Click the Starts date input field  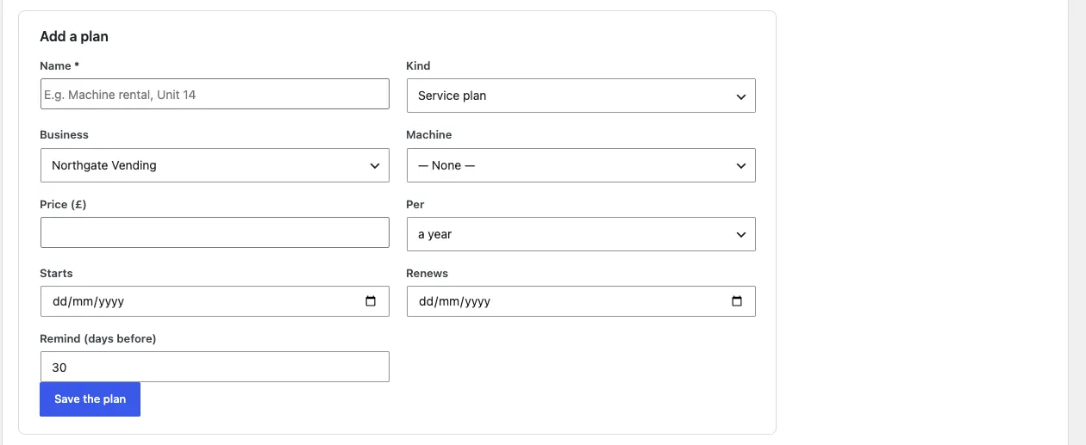(215, 301)
